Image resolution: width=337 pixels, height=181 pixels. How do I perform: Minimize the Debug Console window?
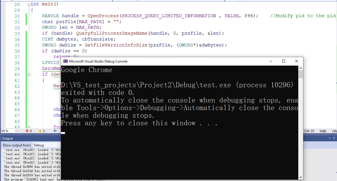click(x=271, y=61)
